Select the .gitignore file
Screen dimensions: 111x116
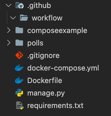[x=43, y=56]
